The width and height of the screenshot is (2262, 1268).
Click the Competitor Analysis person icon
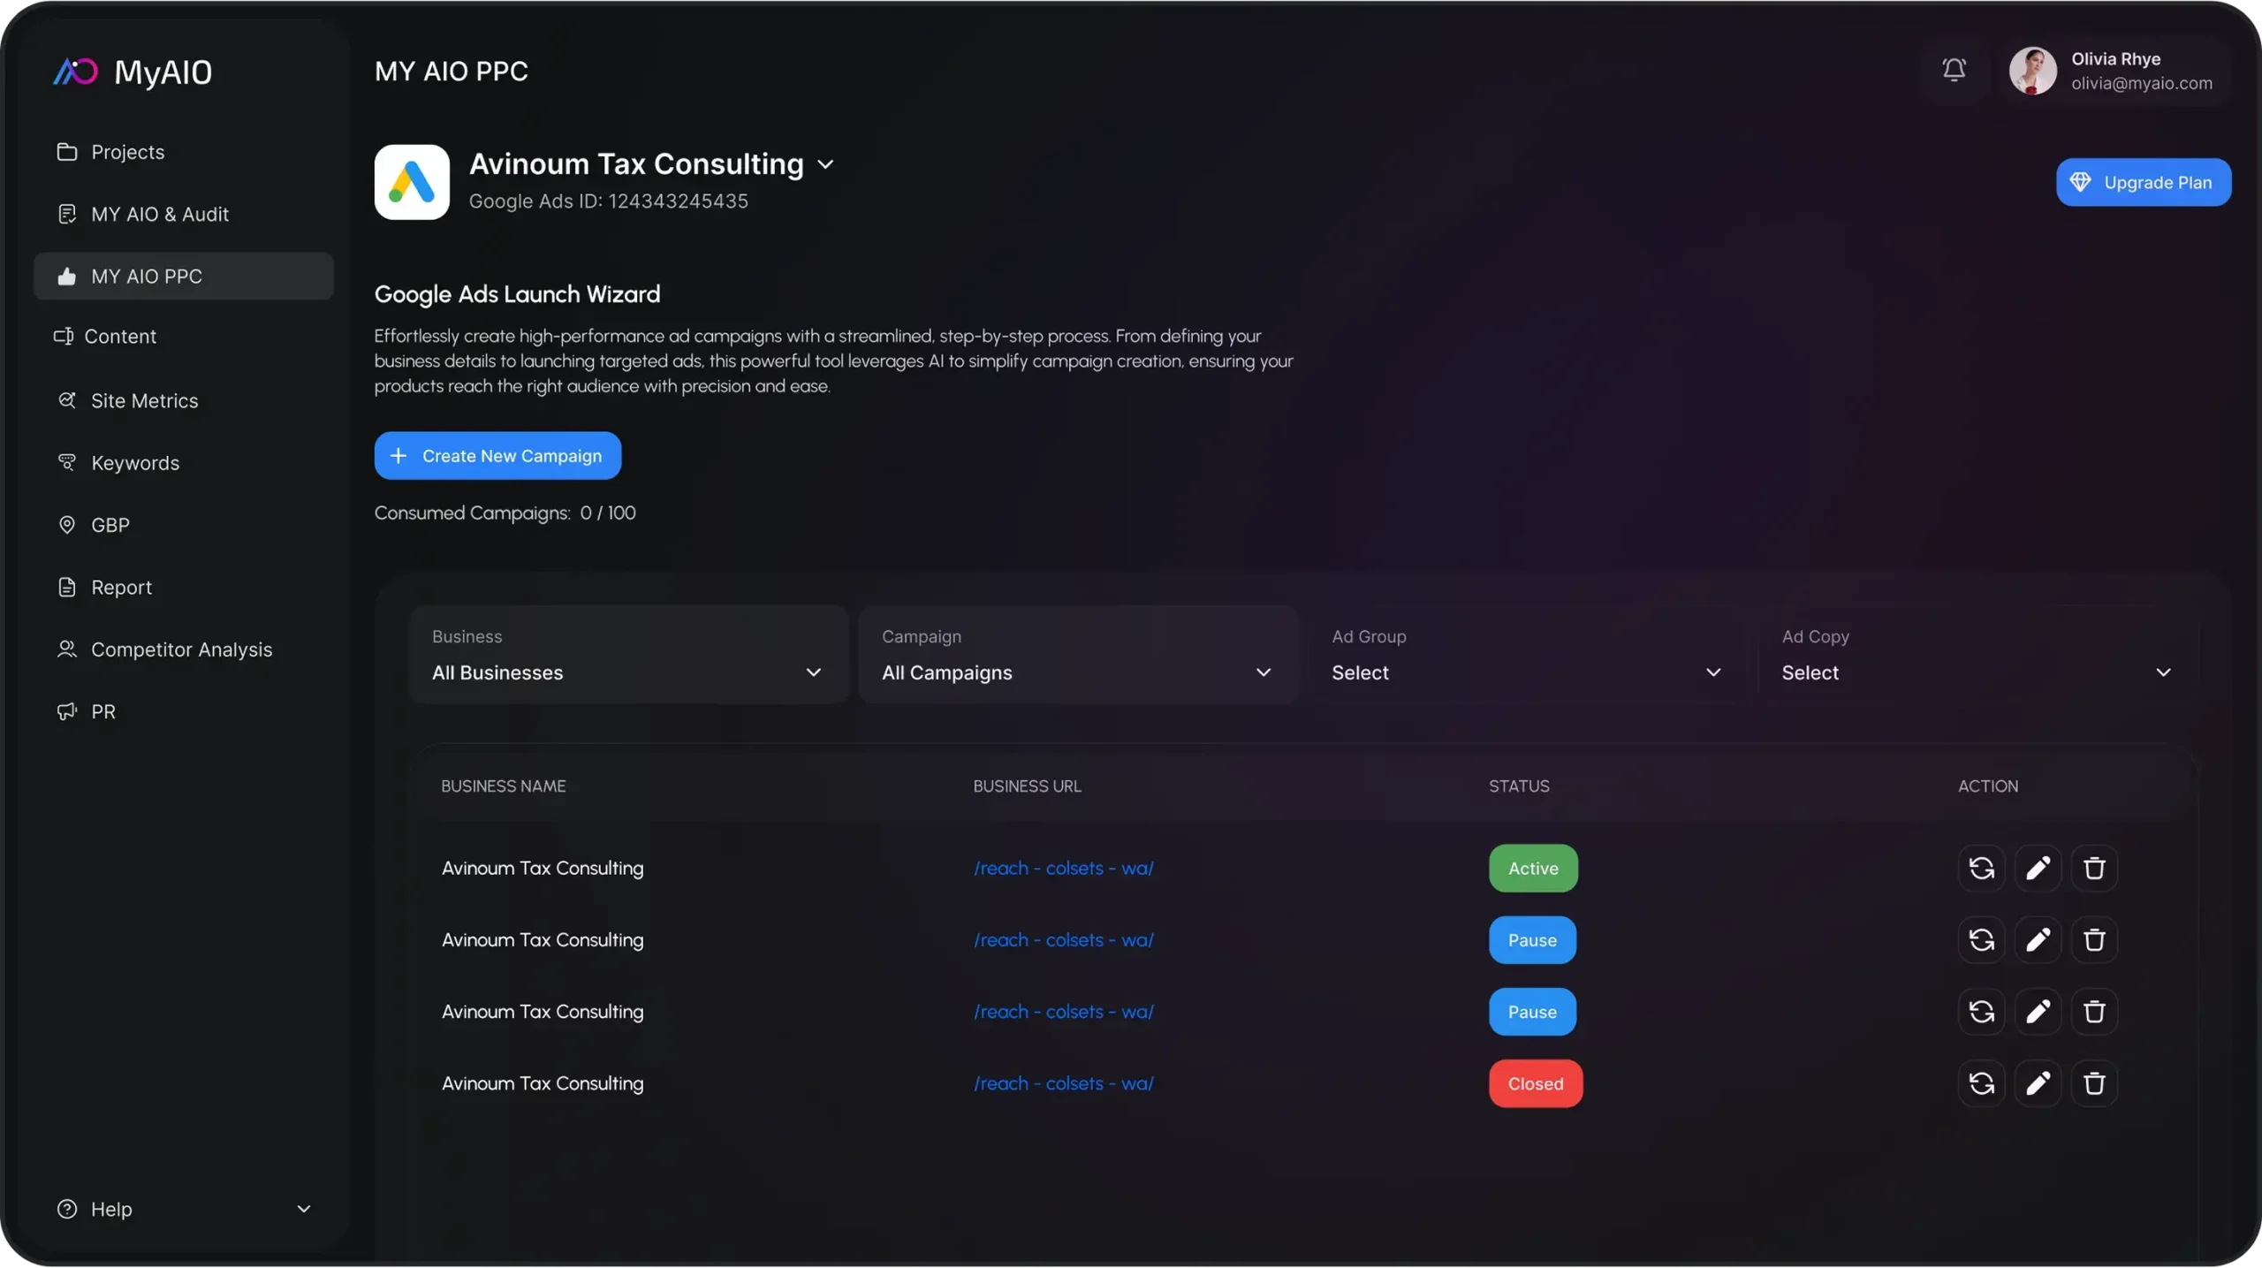pos(67,649)
